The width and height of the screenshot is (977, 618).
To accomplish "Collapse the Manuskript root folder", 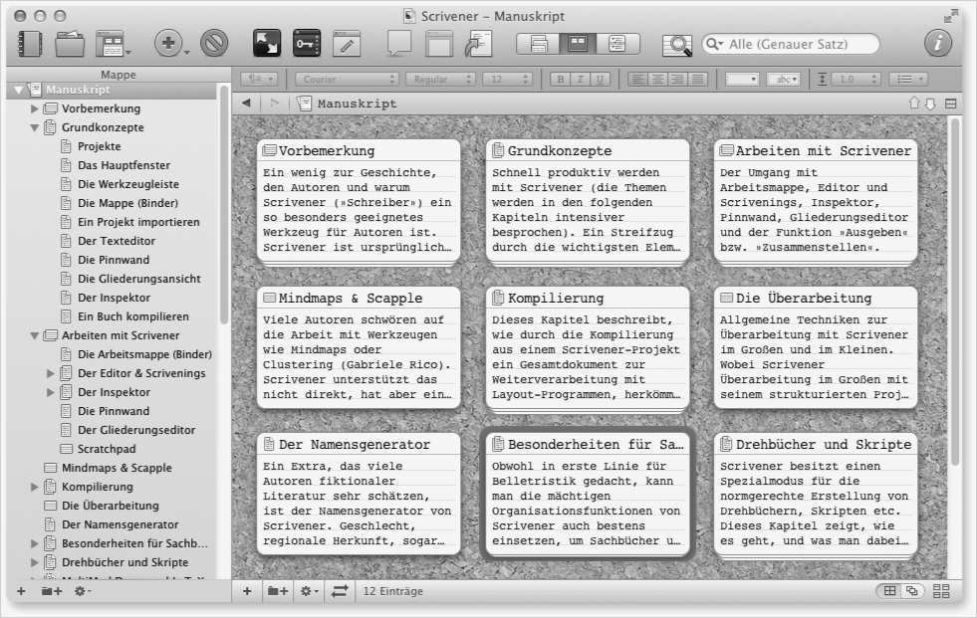I will click(x=18, y=90).
